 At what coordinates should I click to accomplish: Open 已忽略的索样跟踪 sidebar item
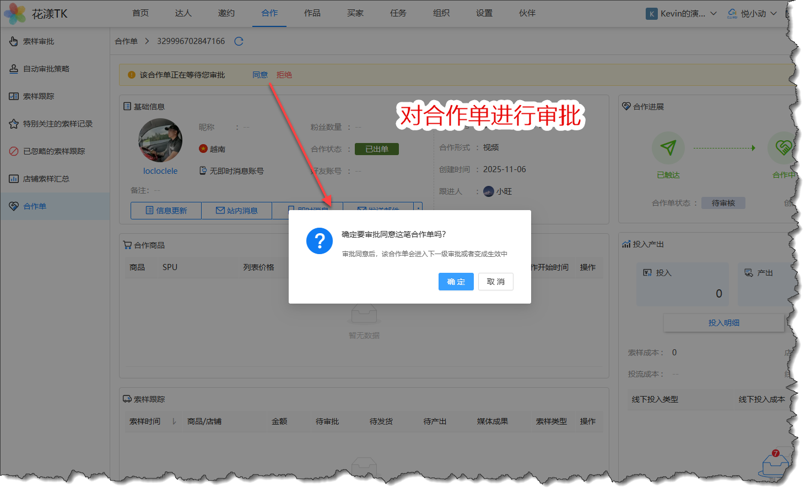53,151
